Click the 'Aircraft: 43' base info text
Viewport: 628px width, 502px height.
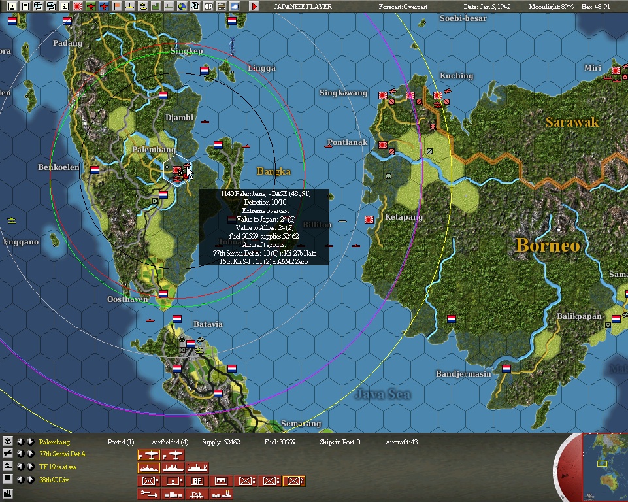401,442
